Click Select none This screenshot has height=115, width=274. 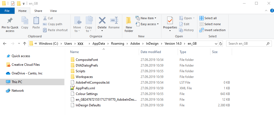tap(210, 24)
